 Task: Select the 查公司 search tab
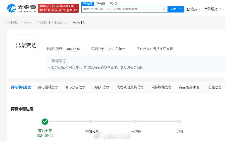pos(88,4)
